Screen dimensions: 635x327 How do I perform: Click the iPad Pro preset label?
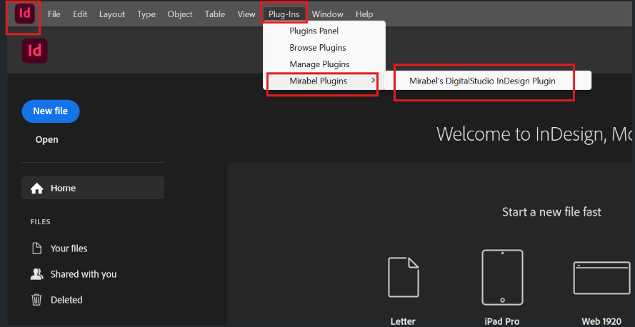[x=501, y=322]
